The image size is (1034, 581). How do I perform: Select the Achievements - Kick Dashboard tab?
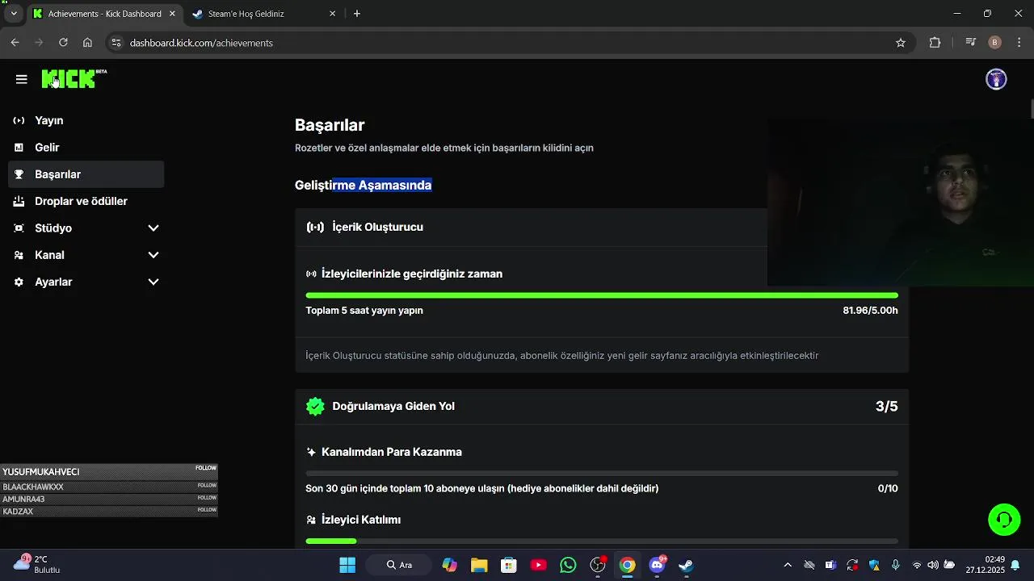(103, 14)
